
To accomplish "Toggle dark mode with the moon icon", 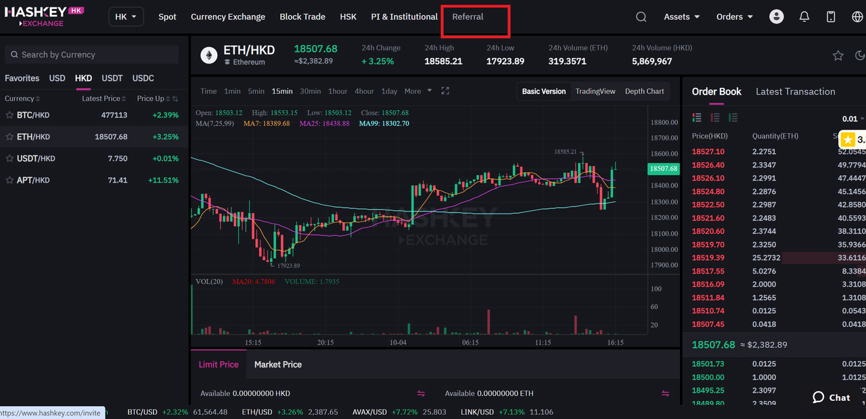I will pyautogui.click(x=860, y=55).
